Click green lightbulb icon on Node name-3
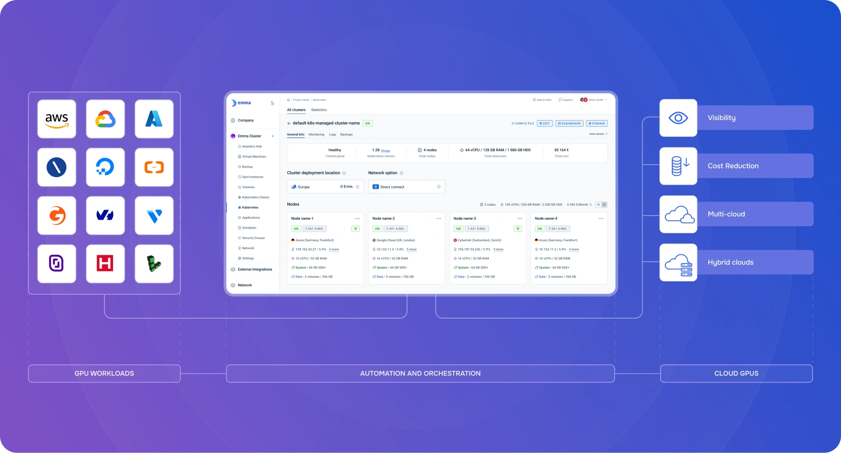Image resolution: width=841 pixels, height=453 pixels. click(x=518, y=229)
